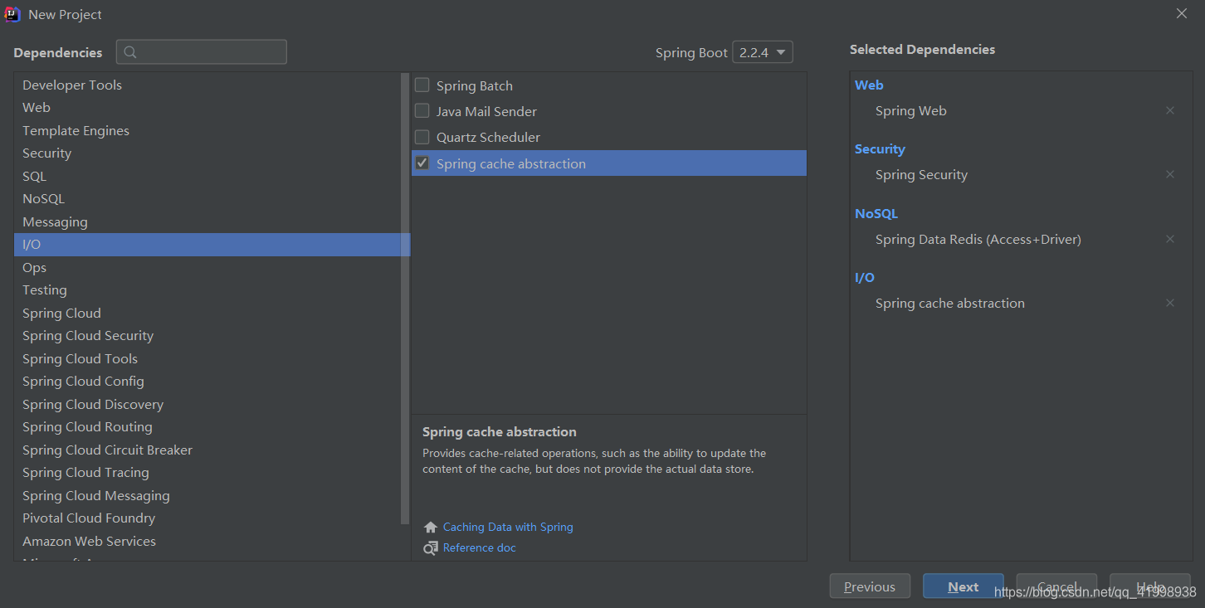The width and height of the screenshot is (1205, 608).
Task: Select the Spring Cloud Security category
Action: pyautogui.click(x=207, y=335)
